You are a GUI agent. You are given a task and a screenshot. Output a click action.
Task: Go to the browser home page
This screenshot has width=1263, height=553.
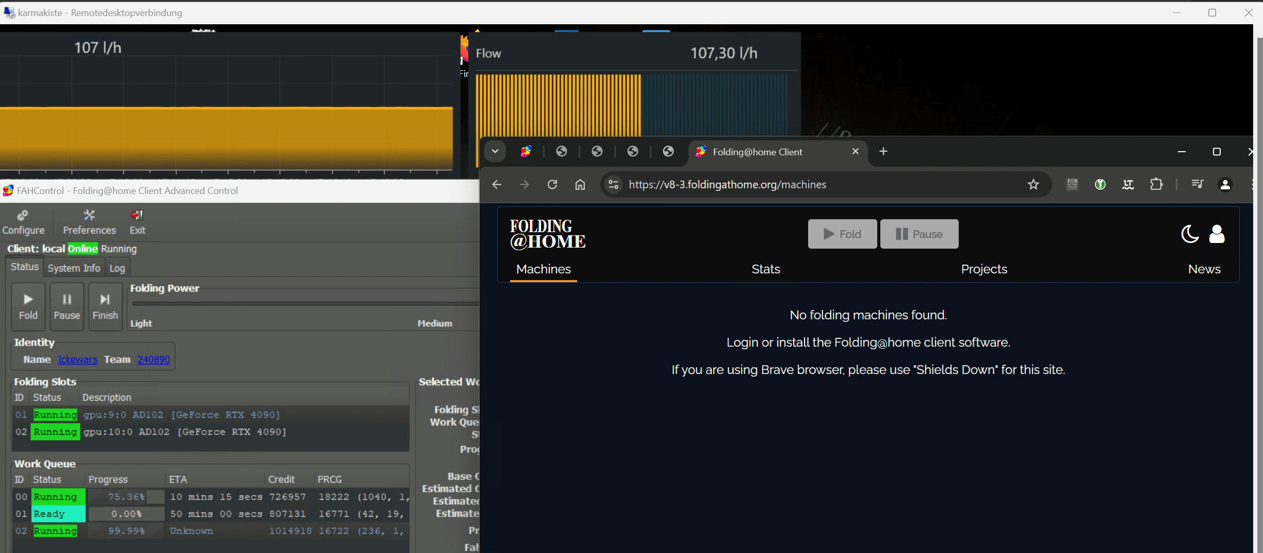pos(580,184)
